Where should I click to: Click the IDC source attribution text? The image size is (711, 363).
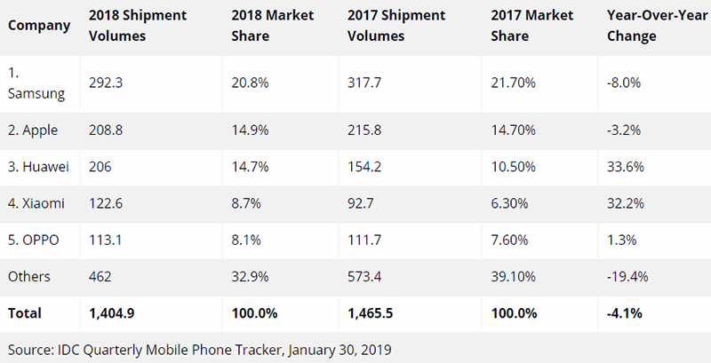[x=199, y=350]
